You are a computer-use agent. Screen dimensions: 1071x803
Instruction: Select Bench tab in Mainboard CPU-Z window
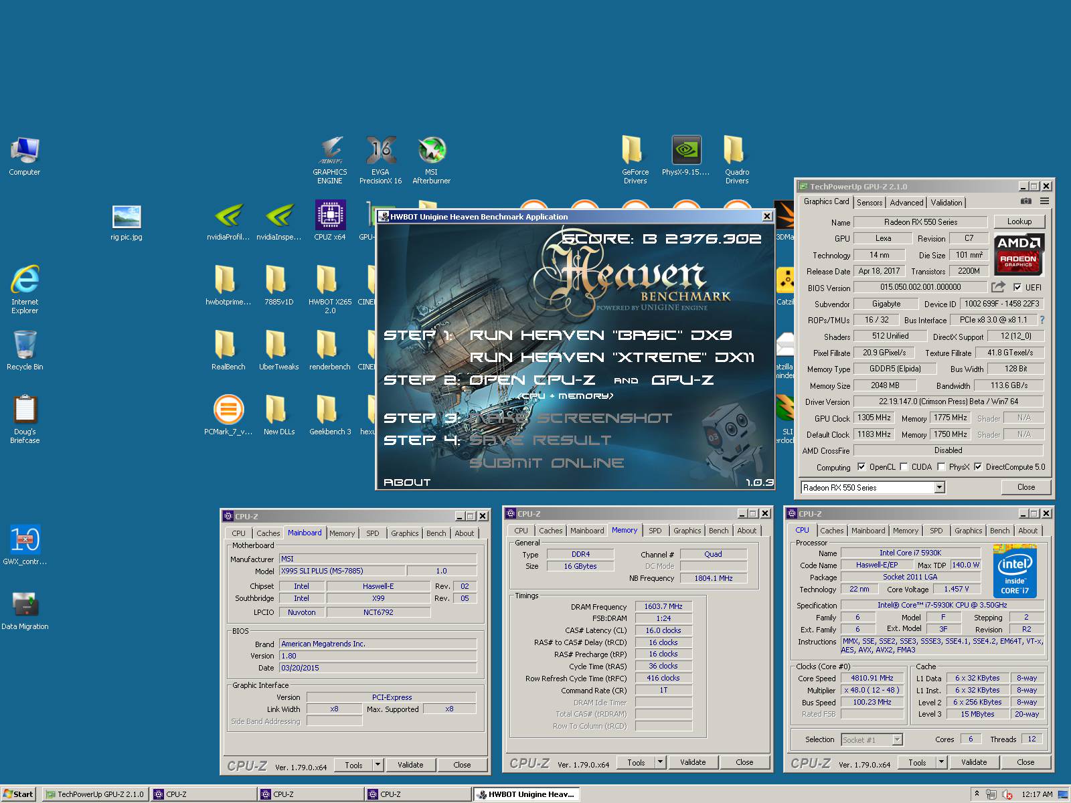coord(436,533)
